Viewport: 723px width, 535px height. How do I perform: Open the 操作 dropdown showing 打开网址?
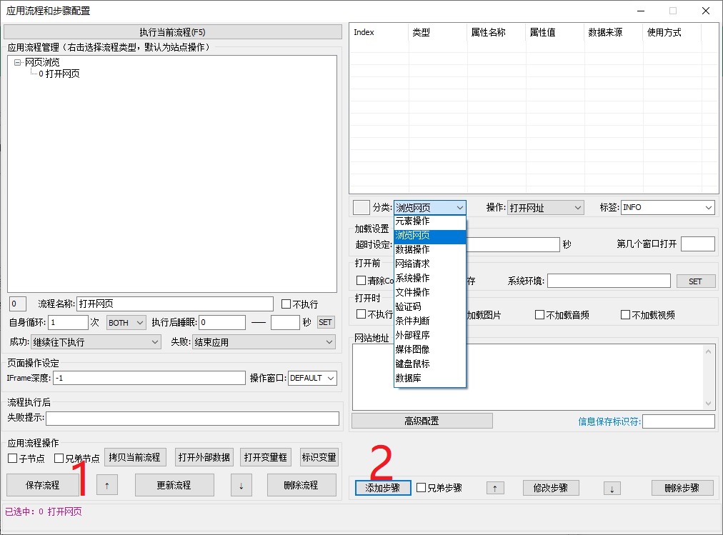click(545, 207)
